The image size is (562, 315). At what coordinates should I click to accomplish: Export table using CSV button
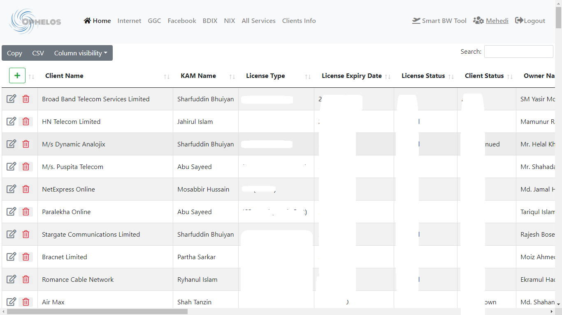click(38, 53)
